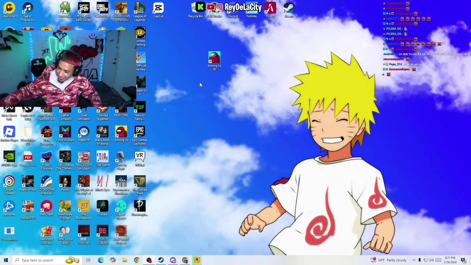Select the Crab Game icon

click(103, 159)
